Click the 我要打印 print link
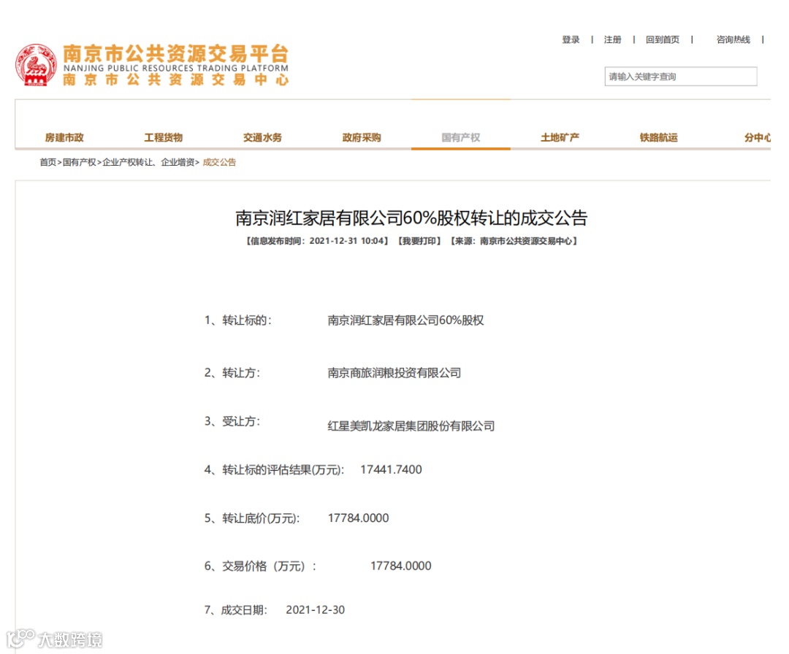789x654 pixels. click(419, 241)
